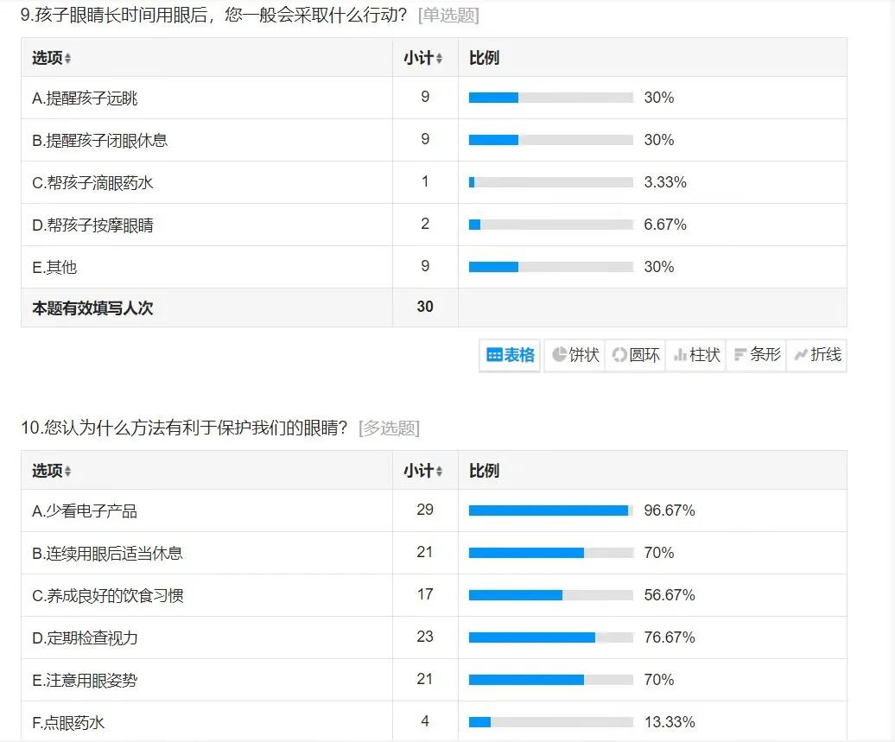Click the question 10 title text
Viewport: 895px width, 742px height.
185,428
